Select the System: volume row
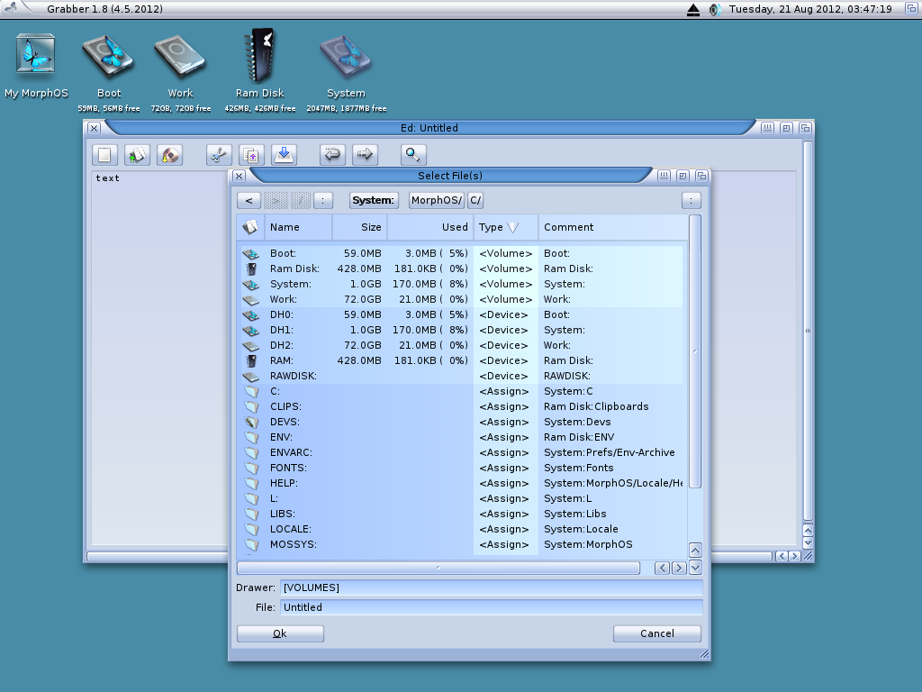Viewport: 922px width, 692px height. point(462,284)
